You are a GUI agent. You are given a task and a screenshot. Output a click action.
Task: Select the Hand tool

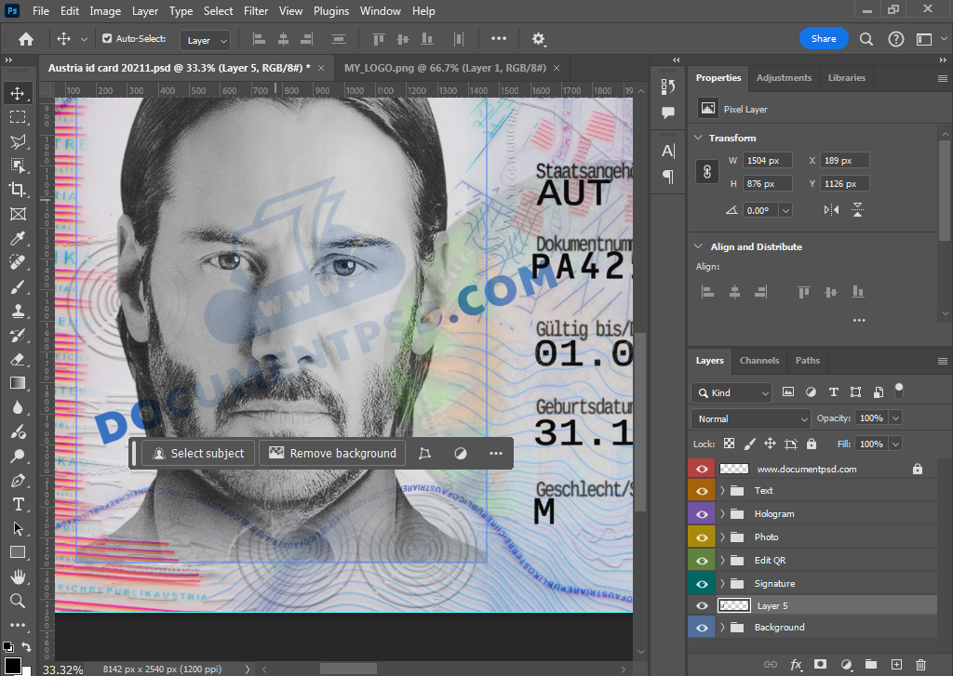click(18, 577)
